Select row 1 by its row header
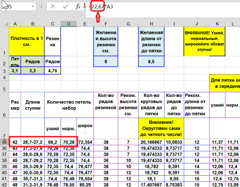This screenshot has height=187, width=240. [x=4, y=41]
